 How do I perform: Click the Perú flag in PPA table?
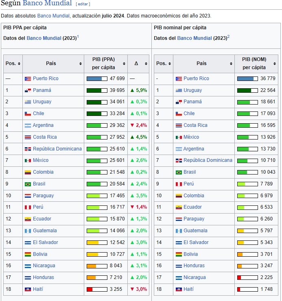click(x=28, y=207)
